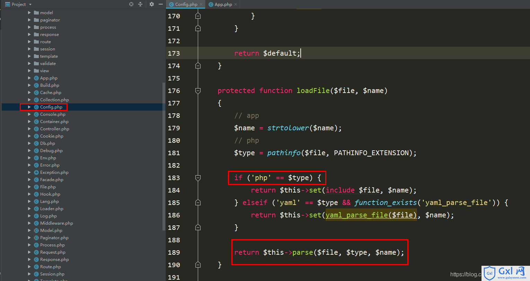
Task: Select Route.php in the project tree
Action: pos(50,267)
